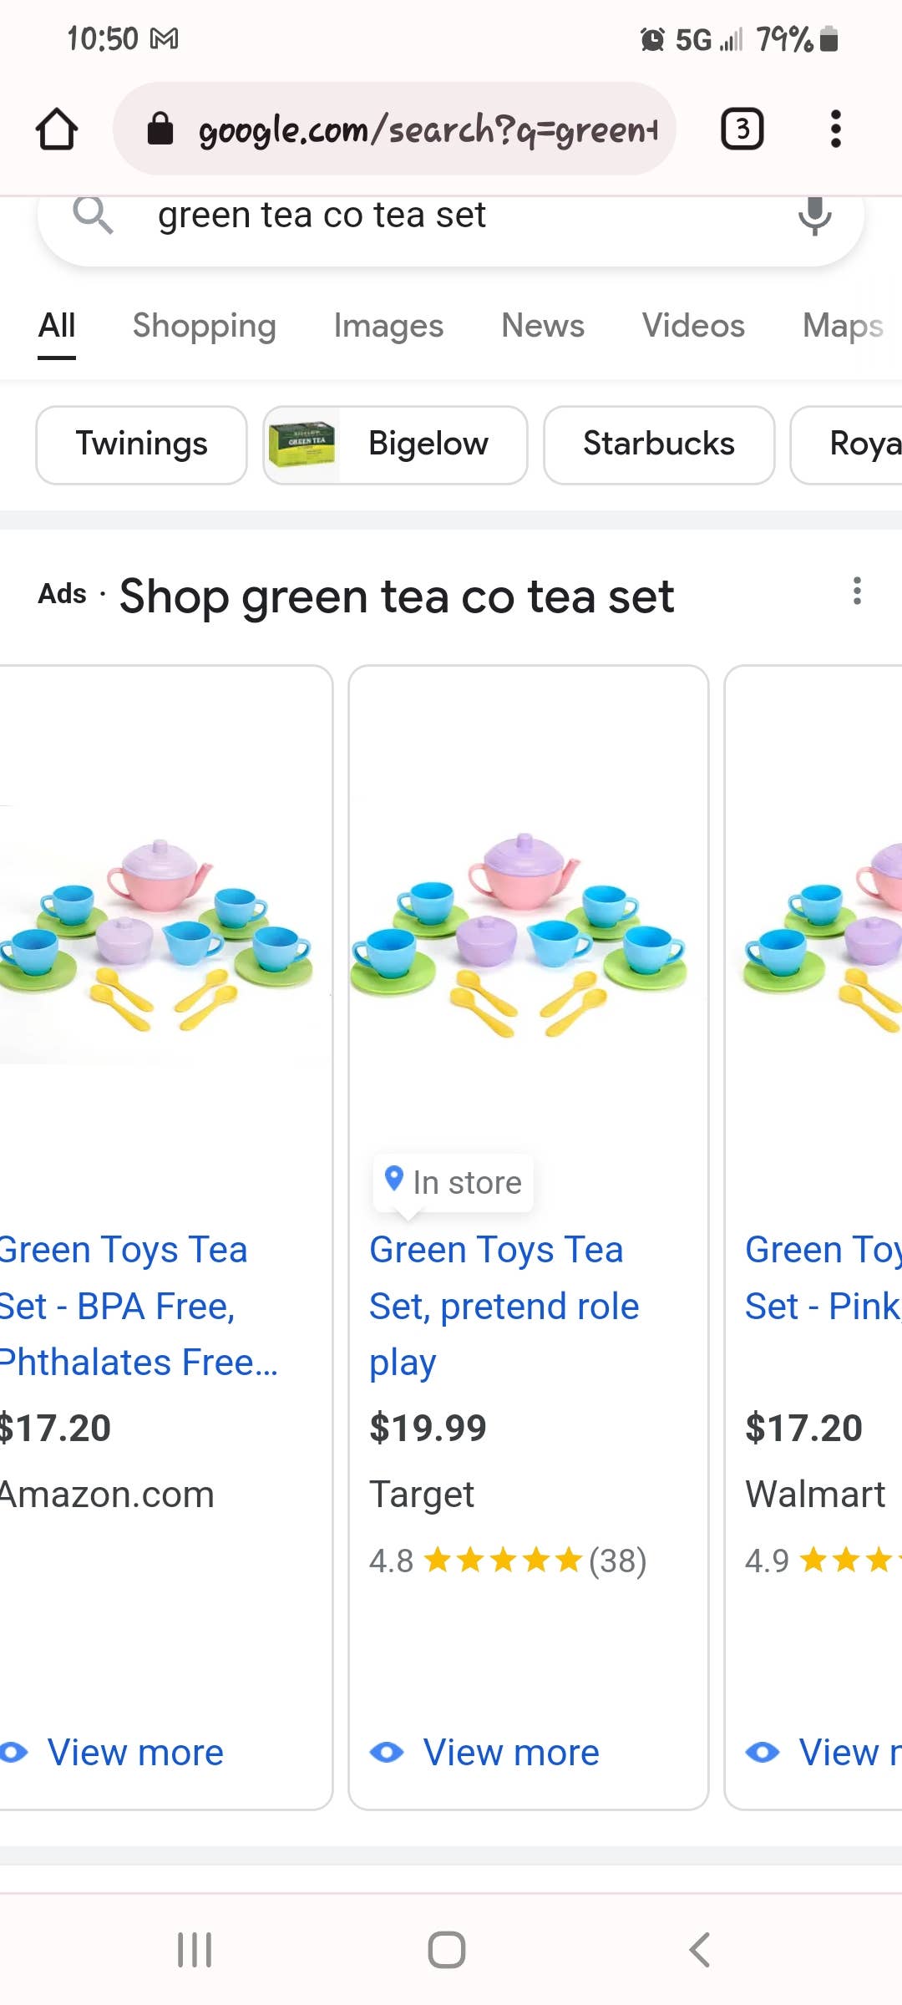This screenshot has width=902, height=2005.
Task: Tap the voice search microphone icon
Action: tap(814, 216)
